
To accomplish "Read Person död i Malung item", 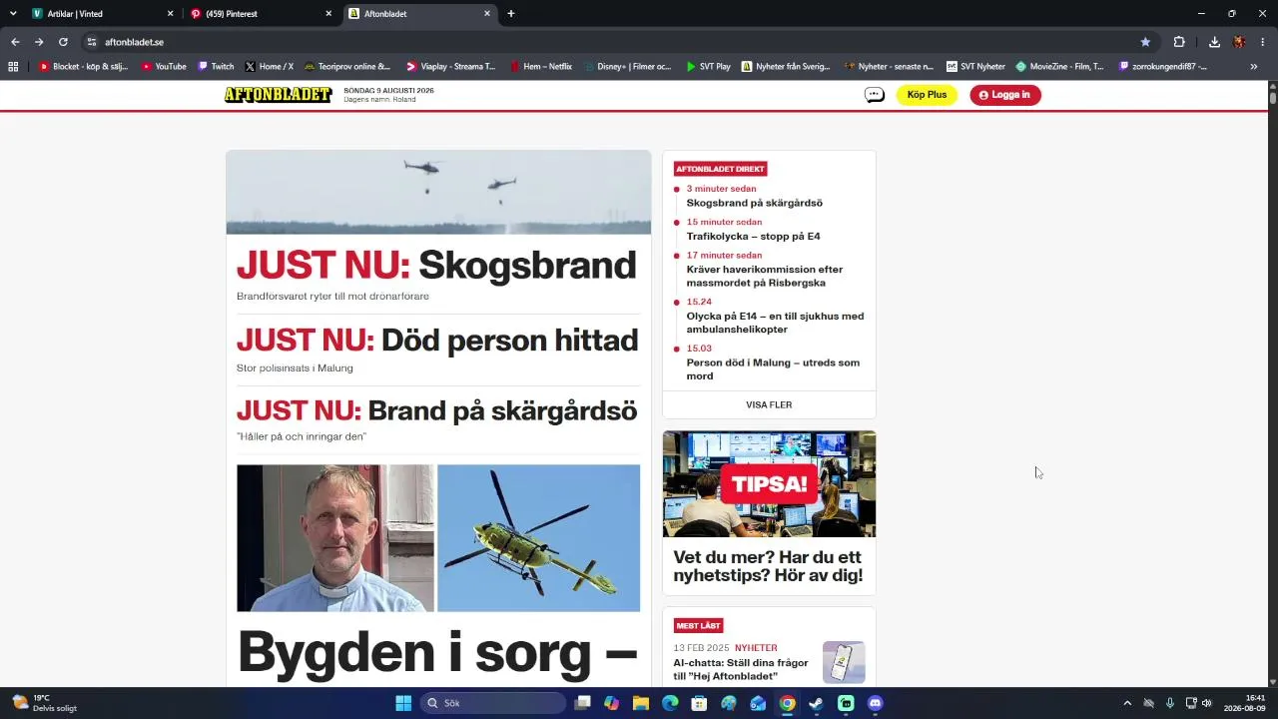I will (773, 369).
